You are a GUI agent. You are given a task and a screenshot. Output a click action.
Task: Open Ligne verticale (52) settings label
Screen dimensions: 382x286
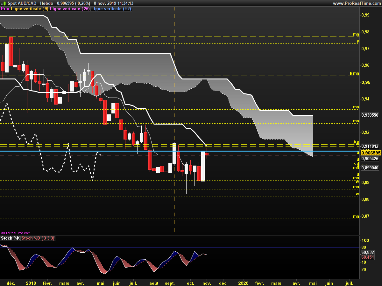(x=111, y=9)
